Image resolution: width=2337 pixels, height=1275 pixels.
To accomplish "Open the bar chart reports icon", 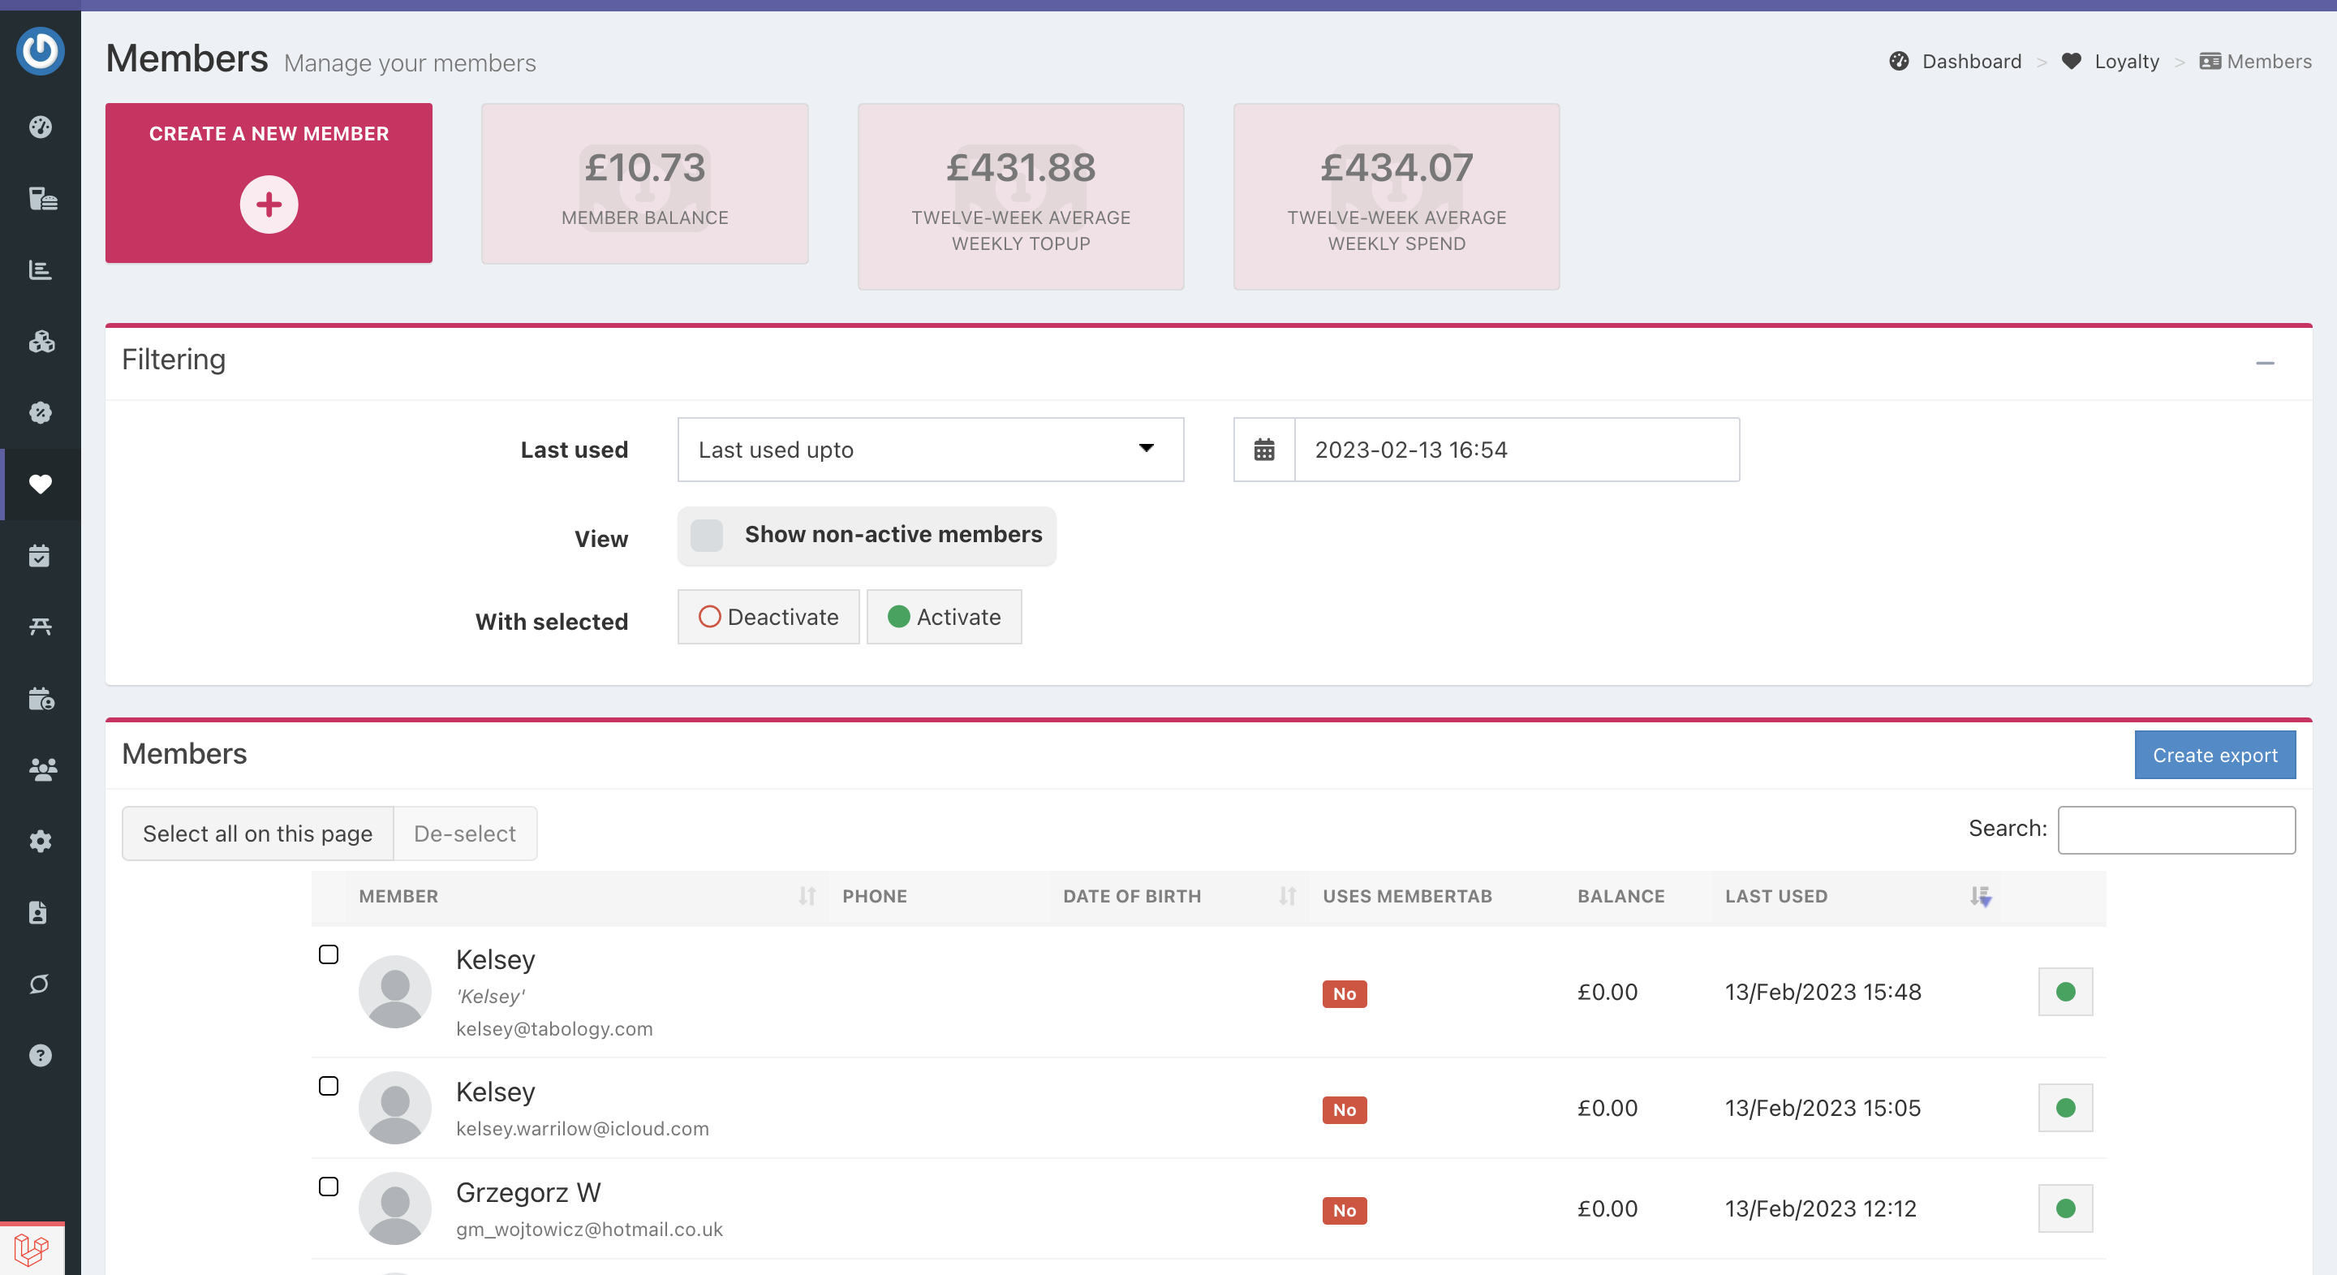I will pos(40,269).
